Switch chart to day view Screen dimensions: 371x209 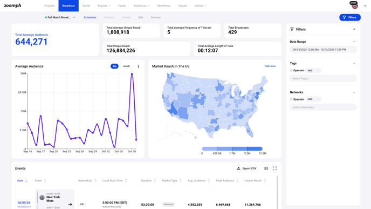pyautogui.click(x=114, y=66)
